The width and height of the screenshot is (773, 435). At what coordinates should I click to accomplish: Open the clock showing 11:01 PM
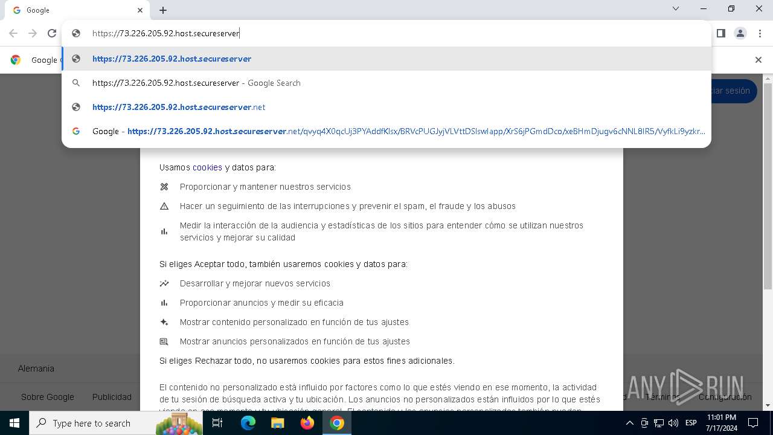click(722, 423)
